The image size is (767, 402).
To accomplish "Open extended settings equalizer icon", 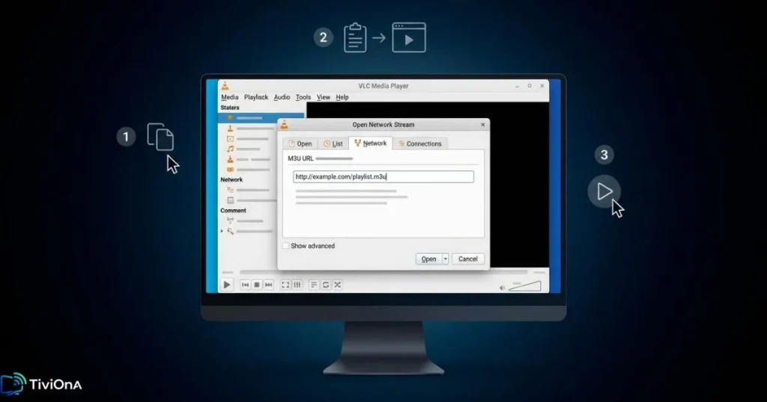I will [297, 285].
